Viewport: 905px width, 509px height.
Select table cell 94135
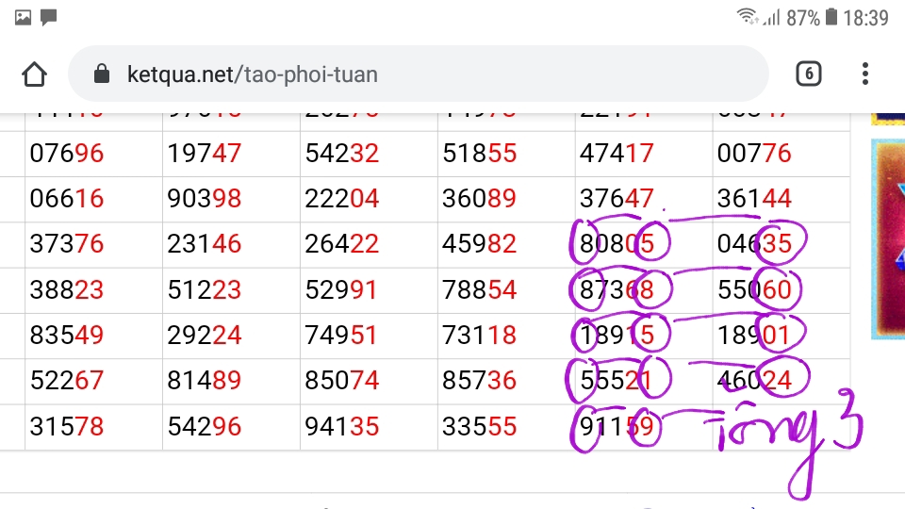click(x=369, y=427)
